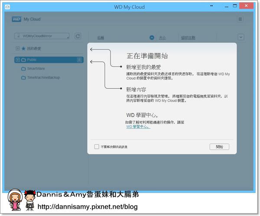
Task: Click the cloud app icon in title bar
Action: (7, 7)
